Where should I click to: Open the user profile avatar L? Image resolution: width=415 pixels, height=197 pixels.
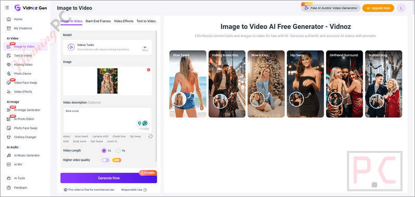coord(401,8)
